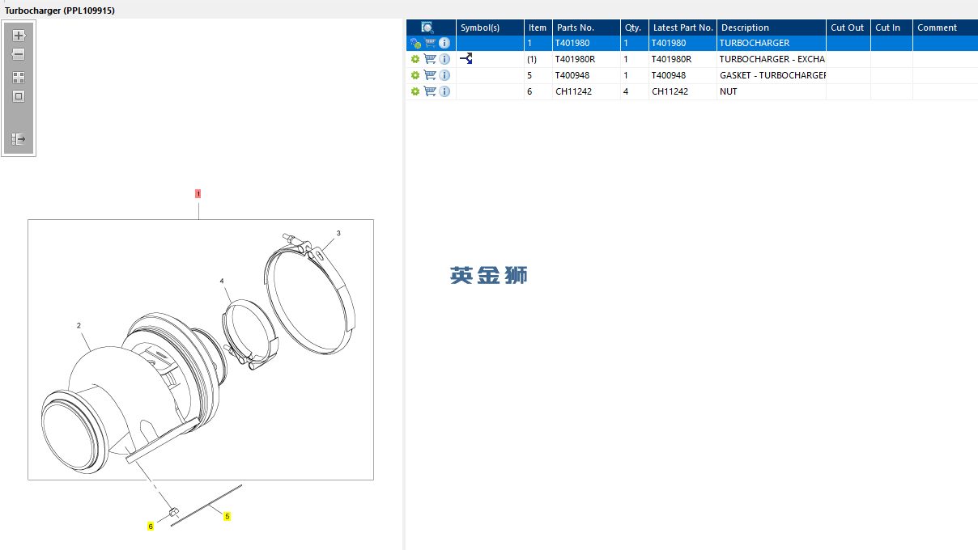This screenshot has width=978, height=550.
Task: Click the Turbocharger (PPL109915) title
Action: coord(60,10)
